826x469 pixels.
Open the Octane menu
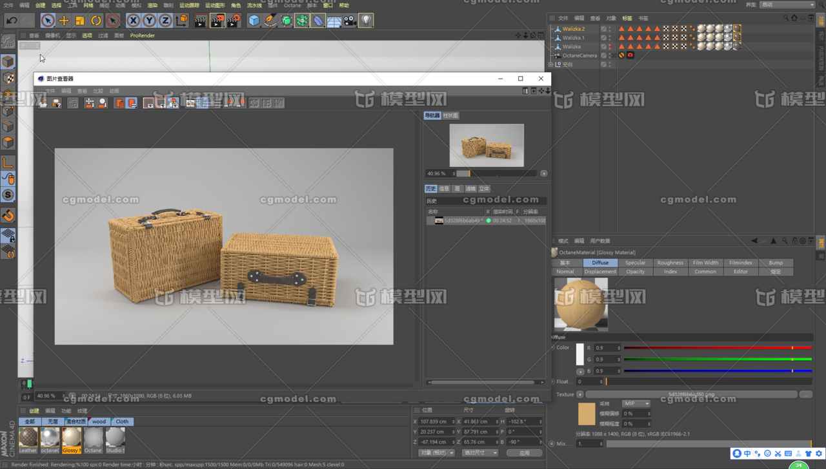[292, 5]
